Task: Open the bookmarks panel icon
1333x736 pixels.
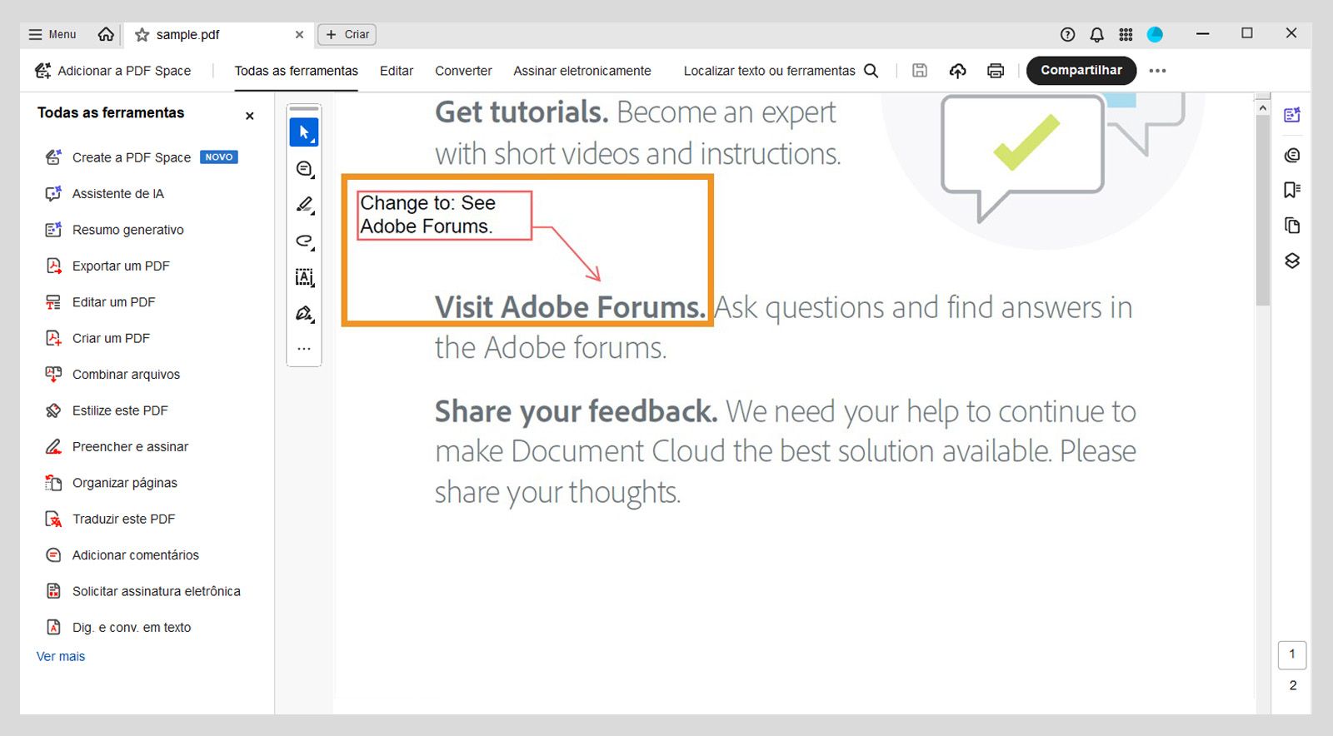Action: pos(1291,191)
